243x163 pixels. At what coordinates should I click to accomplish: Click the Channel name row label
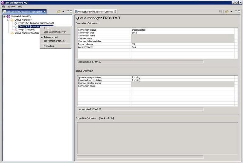click(85, 38)
